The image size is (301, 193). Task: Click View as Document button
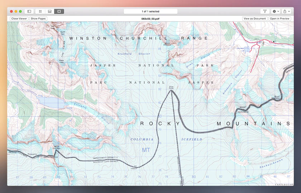tap(255, 19)
